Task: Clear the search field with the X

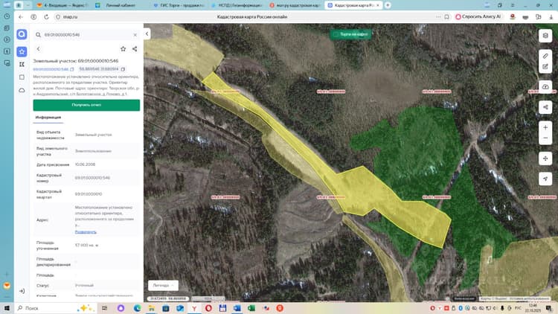Action: coord(135,35)
